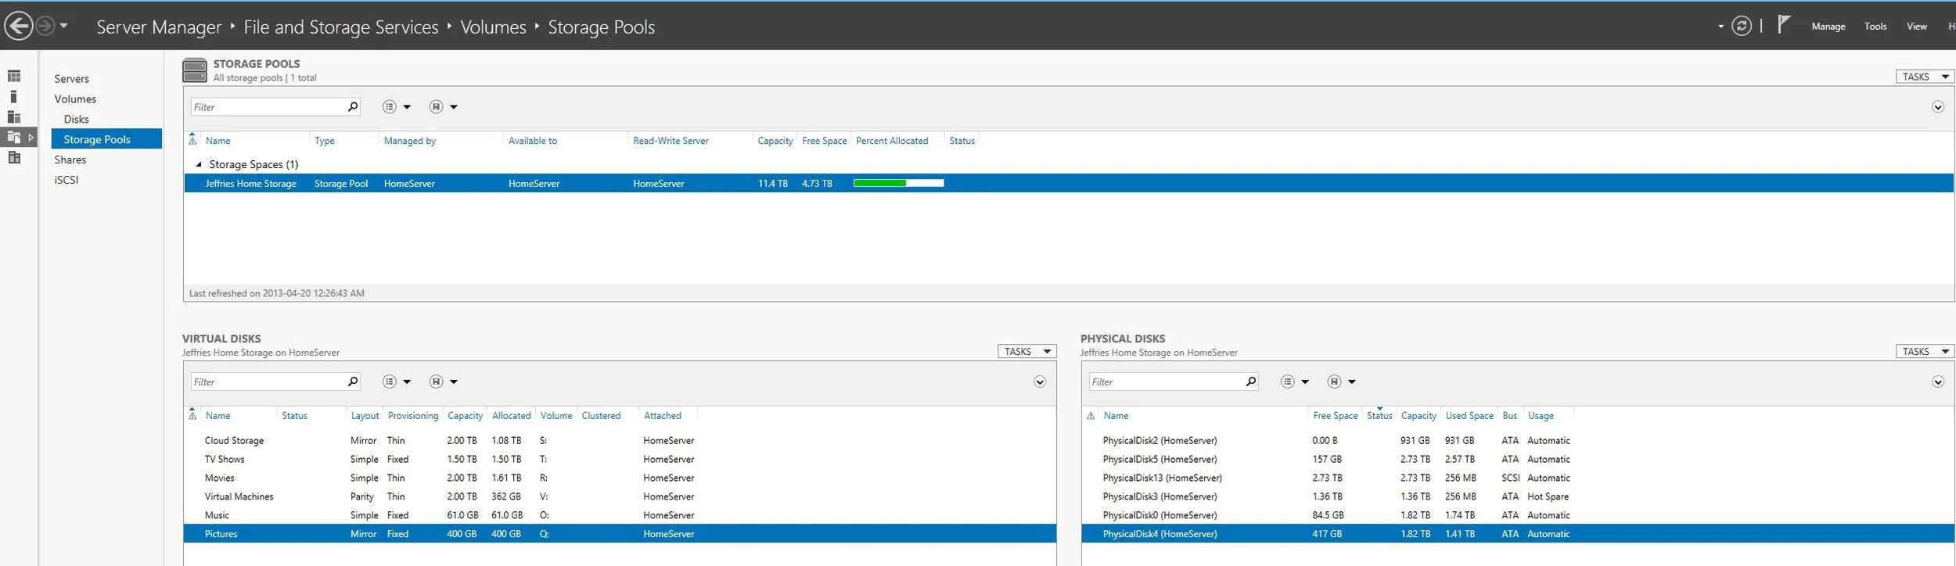
Task: Click the Storage Pools warning column icon
Action: (x=192, y=141)
